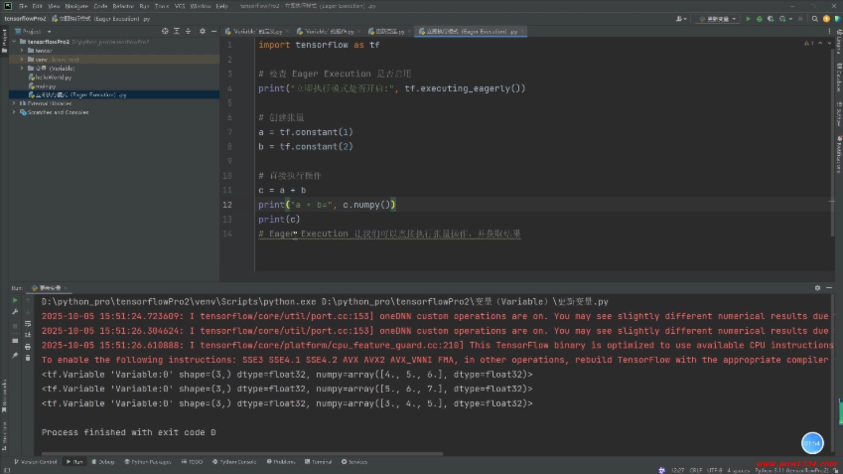843x474 pixels.
Task: Toggle the pin tab icon in Run panel
Action: tap(15, 355)
